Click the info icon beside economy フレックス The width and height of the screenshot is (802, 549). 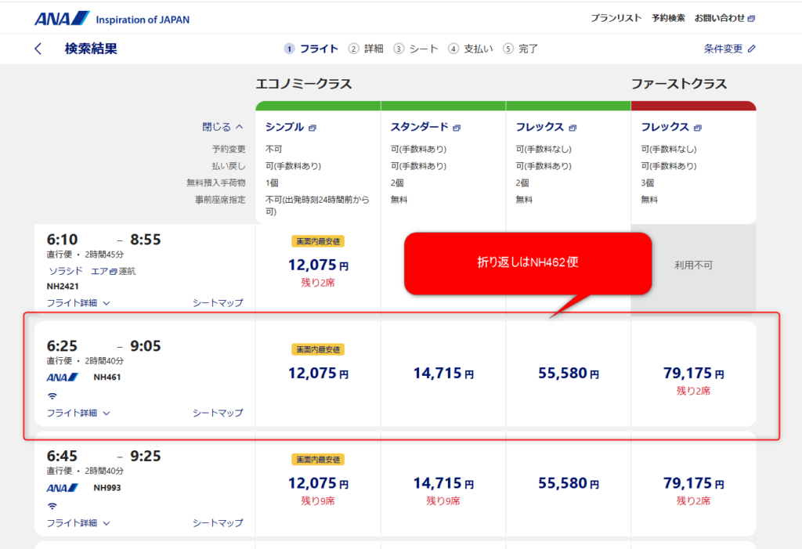click(573, 128)
